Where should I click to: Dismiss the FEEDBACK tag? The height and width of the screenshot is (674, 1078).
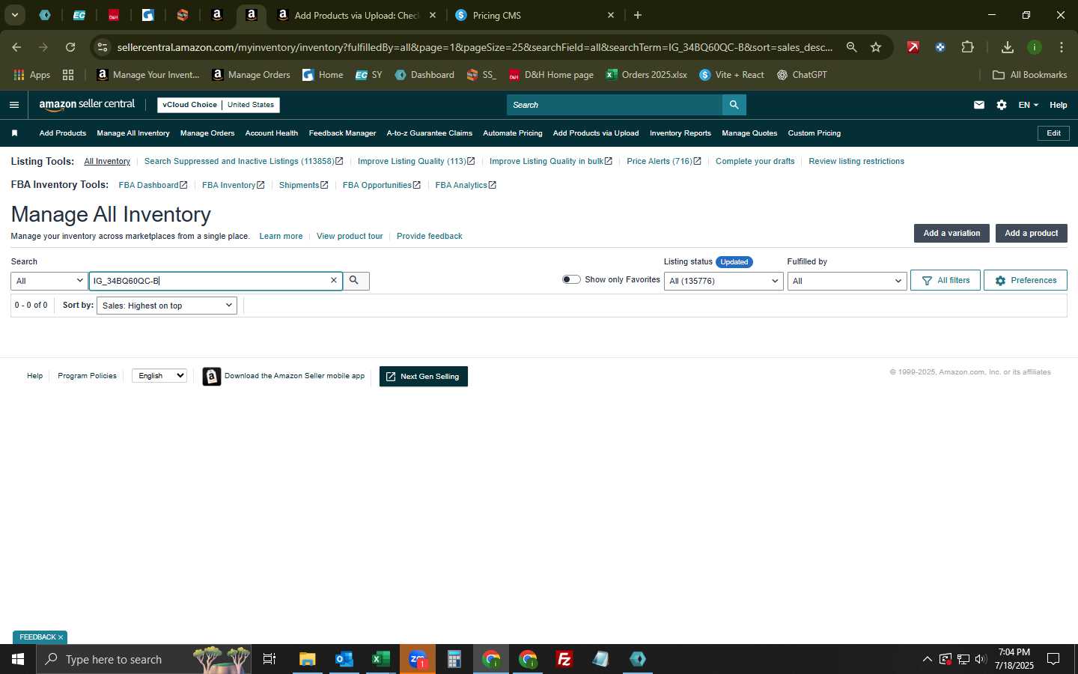(x=61, y=637)
